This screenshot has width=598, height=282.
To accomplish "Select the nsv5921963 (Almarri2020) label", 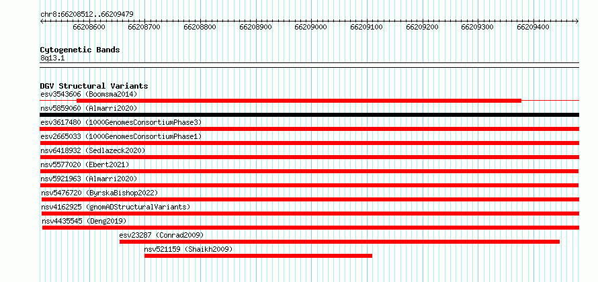I will click(89, 179).
